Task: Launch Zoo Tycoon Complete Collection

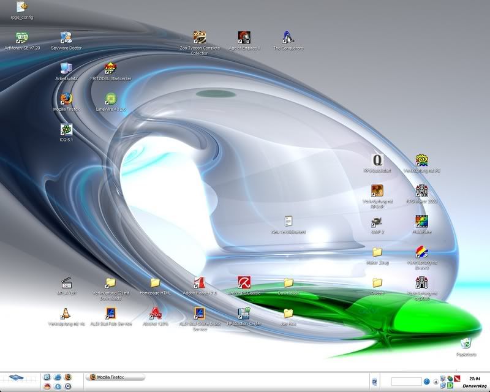Action: pyautogui.click(x=199, y=37)
